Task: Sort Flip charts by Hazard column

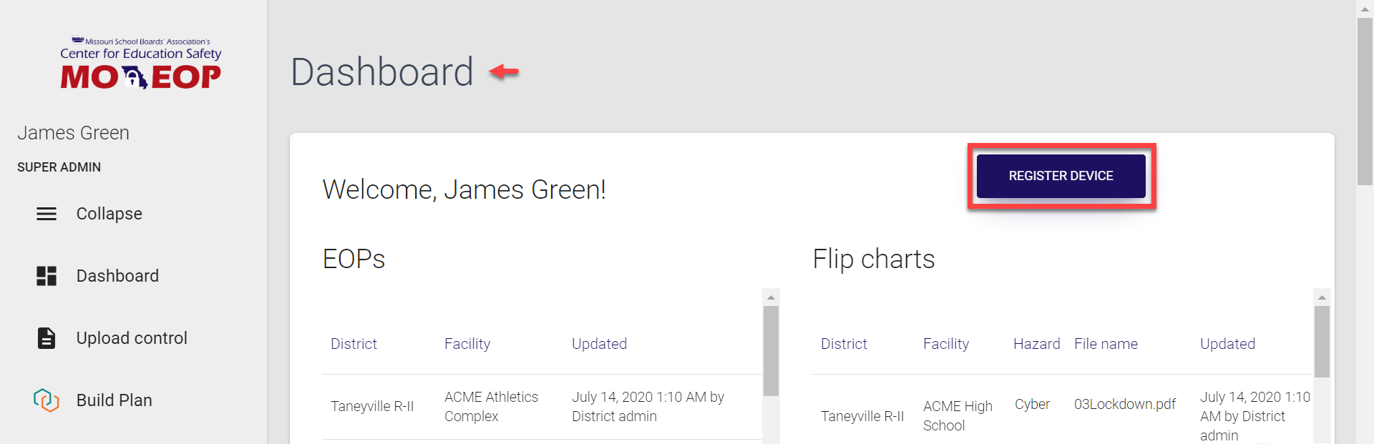Action: point(1036,344)
